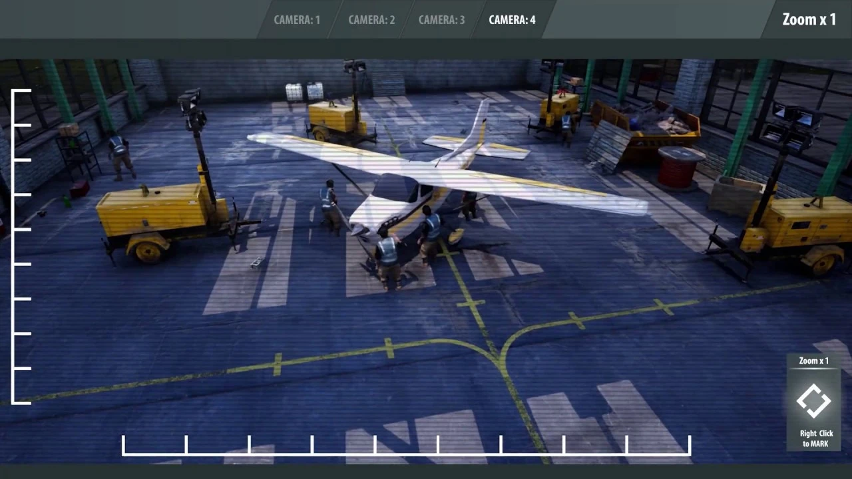Click the Zoom x 1 label on side panel

813,361
